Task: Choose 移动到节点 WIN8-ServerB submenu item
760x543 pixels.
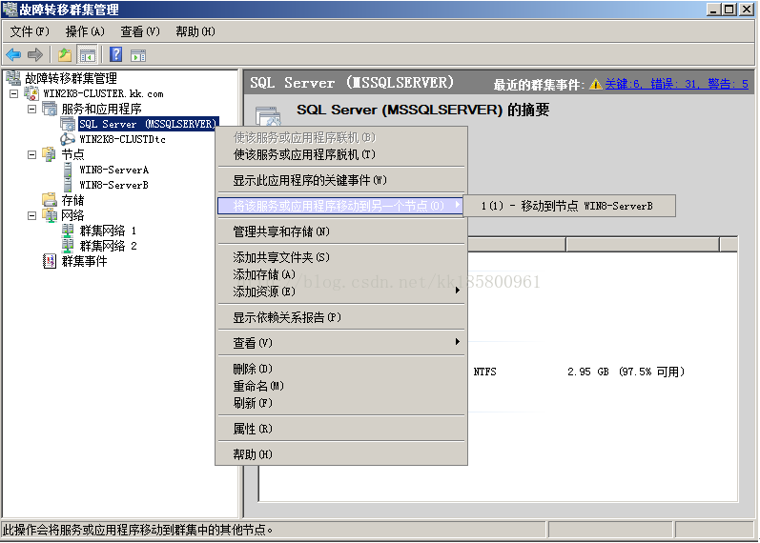Action: tap(569, 206)
